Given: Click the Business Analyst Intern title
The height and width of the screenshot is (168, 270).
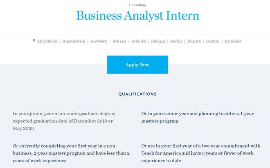Looking at the screenshot, I should (137, 16).
